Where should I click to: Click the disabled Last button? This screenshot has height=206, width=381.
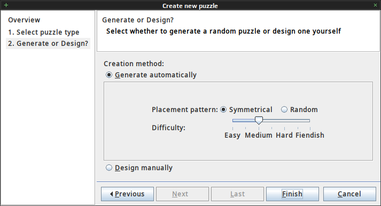237,194
